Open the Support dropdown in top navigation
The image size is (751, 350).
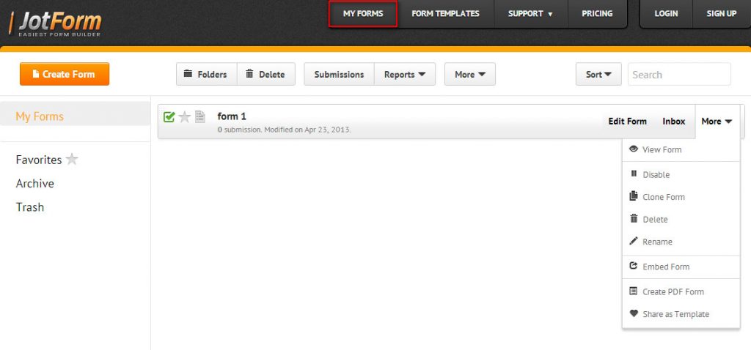point(530,13)
